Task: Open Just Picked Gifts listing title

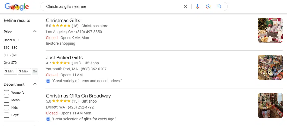Action: 64,58
